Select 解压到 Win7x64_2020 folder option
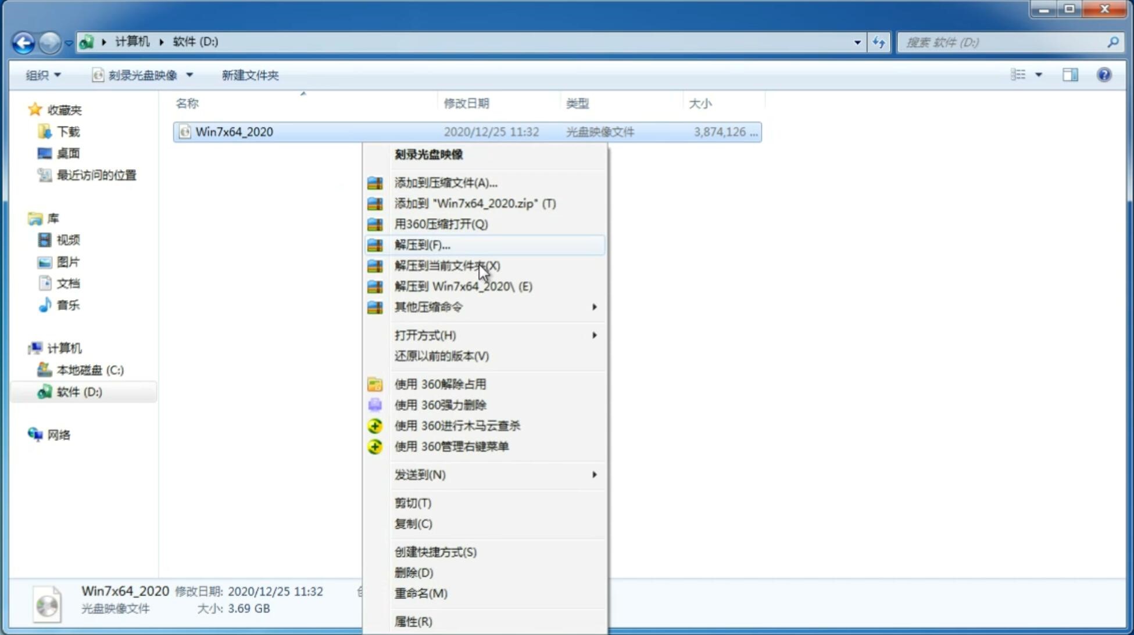The height and width of the screenshot is (635, 1134). 463,286
